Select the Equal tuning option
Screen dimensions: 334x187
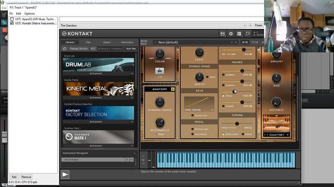[x=243, y=134]
